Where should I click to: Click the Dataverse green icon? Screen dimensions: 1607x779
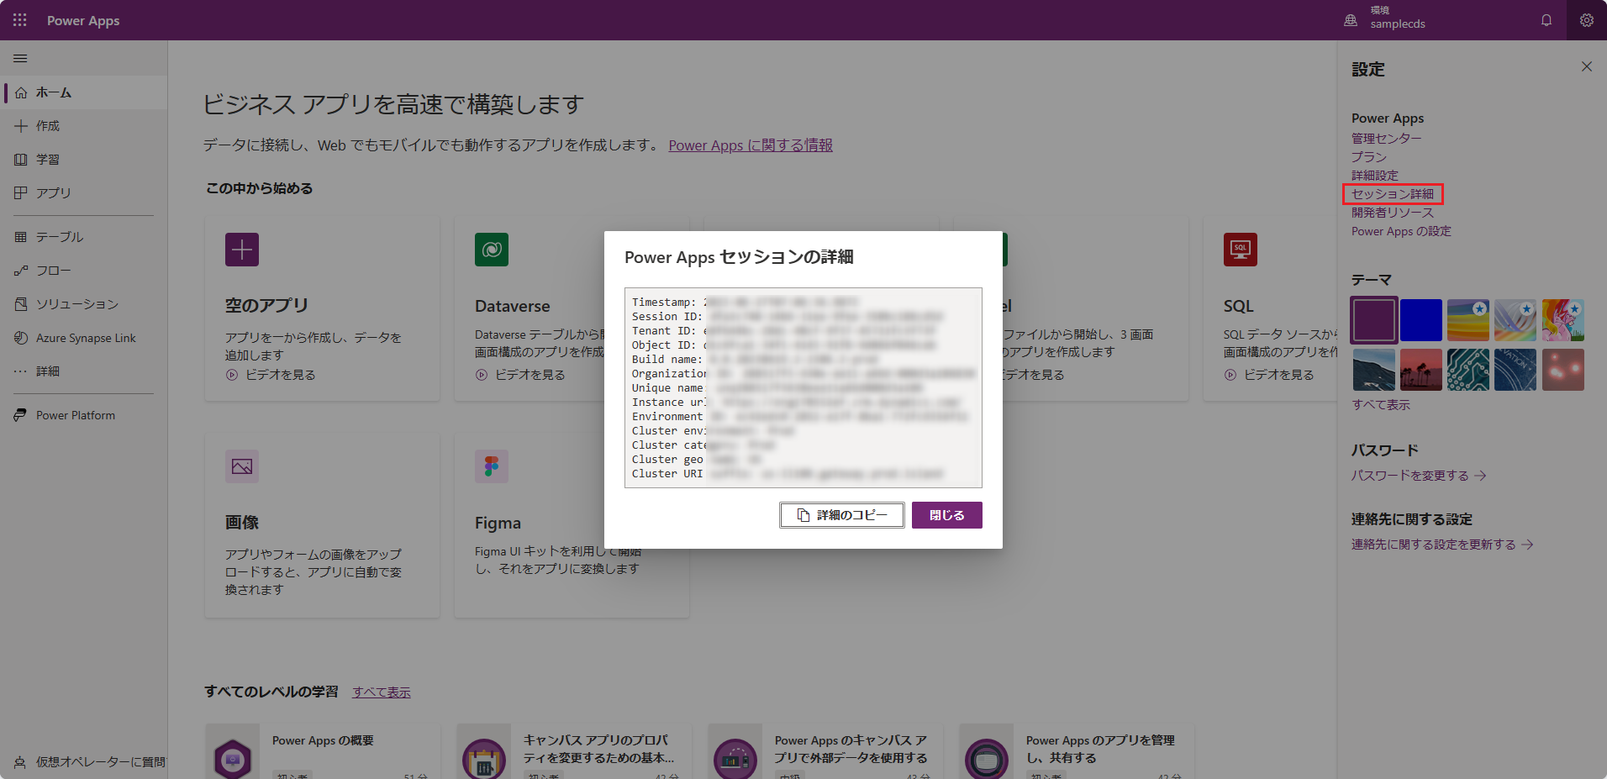(491, 250)
